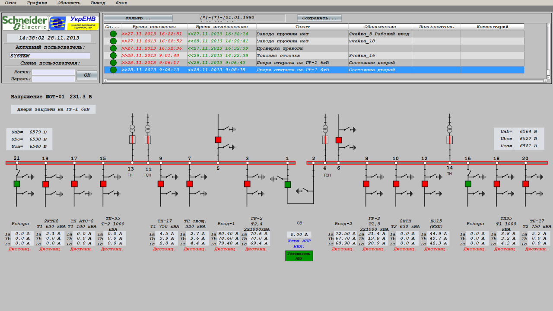Click the green breaker of cell 21 Резерв
Image resolution: width=553 pixels, height=311 pixels.
pyautogui.click(x=17, y=184)
